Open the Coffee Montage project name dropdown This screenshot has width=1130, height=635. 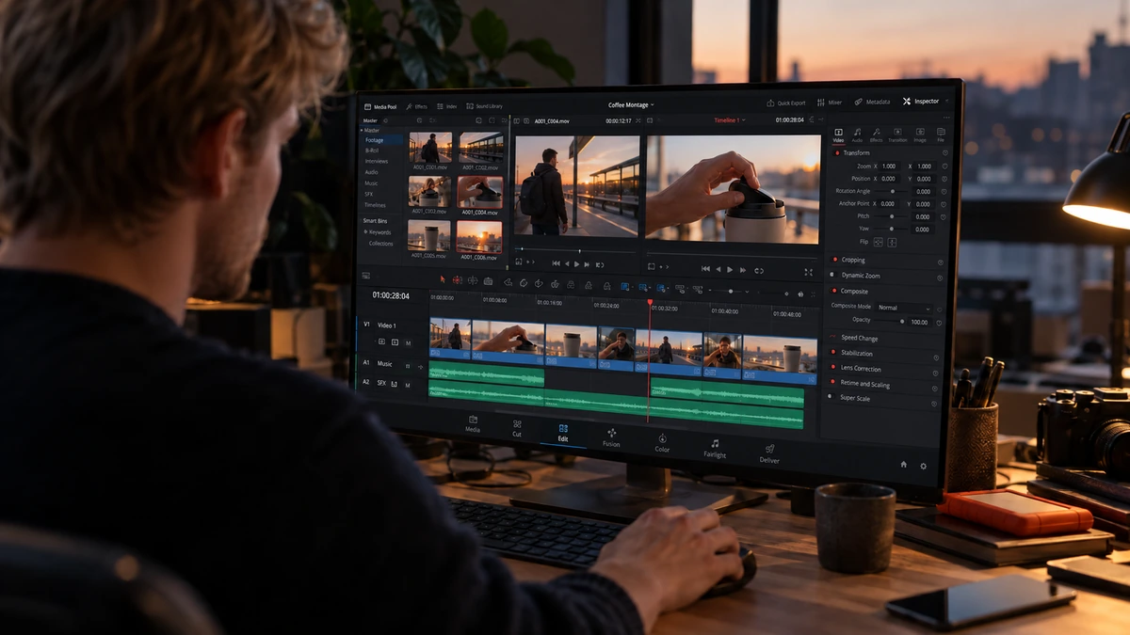tap(631, 105)
